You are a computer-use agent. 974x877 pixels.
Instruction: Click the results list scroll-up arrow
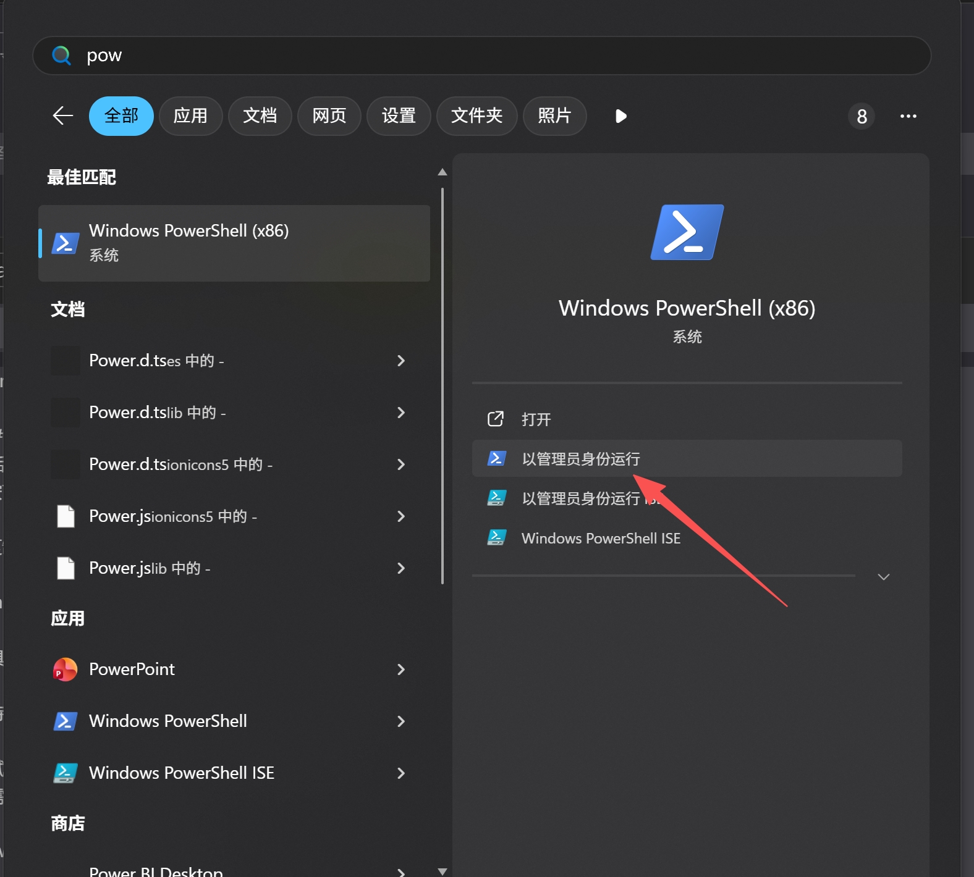(x=442, y=172)
